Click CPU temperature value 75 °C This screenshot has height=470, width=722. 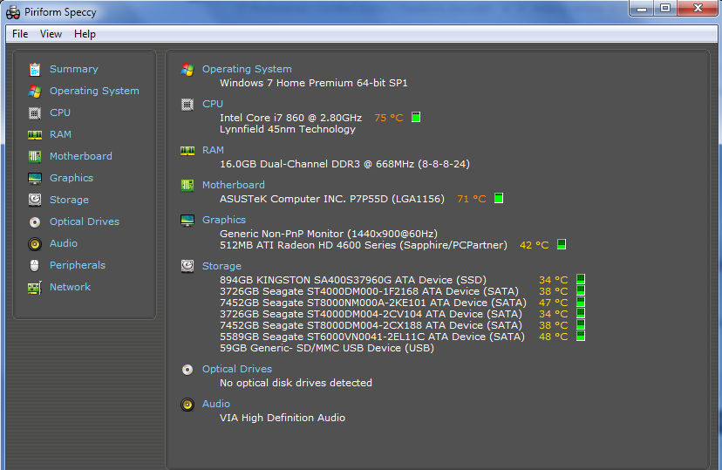coord(389,118)
